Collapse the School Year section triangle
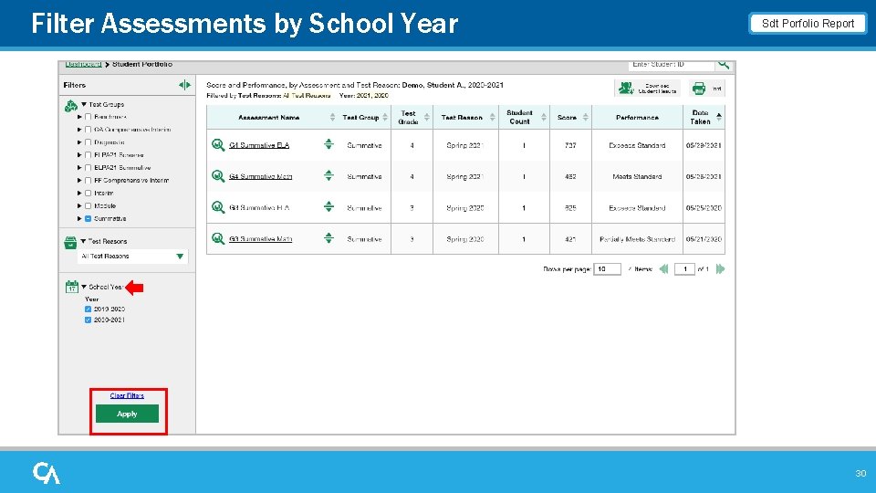Viewport: 876px width, 493px height. (84, 287)
